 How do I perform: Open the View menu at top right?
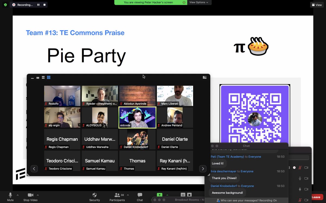pyautogui.click(x=317, y=5)
